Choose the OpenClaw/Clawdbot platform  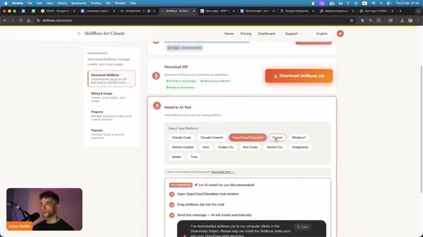click(x=248, y=138)
